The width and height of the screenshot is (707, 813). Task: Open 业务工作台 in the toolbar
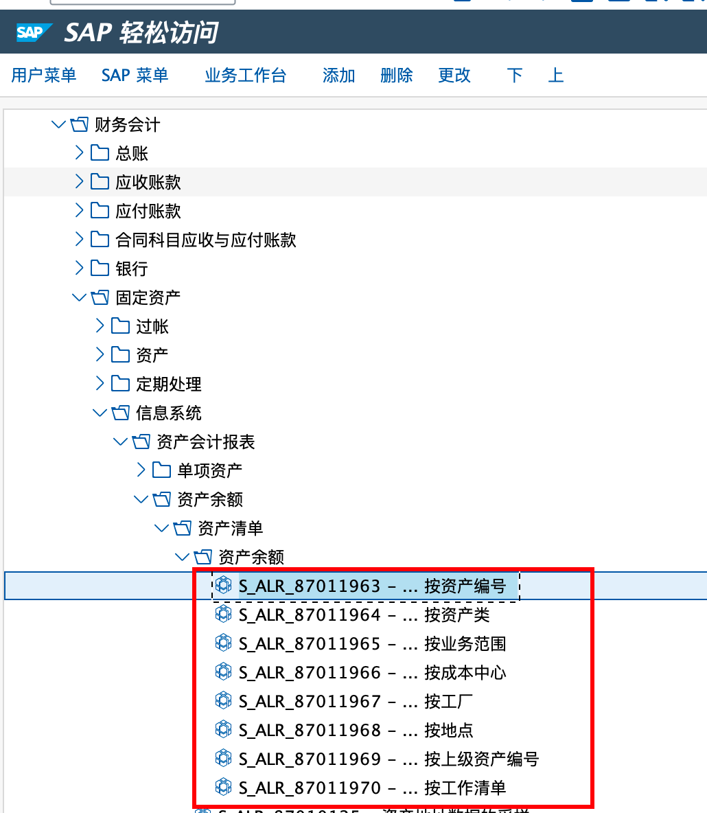click(x=245, y=75)
